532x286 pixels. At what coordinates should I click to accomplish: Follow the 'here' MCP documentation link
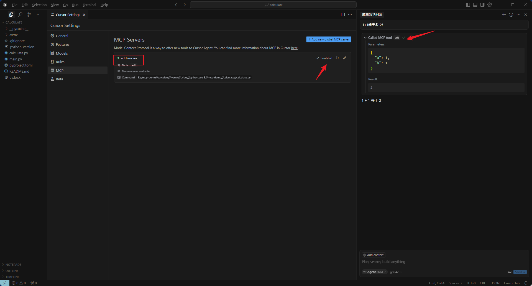point(294,48)
